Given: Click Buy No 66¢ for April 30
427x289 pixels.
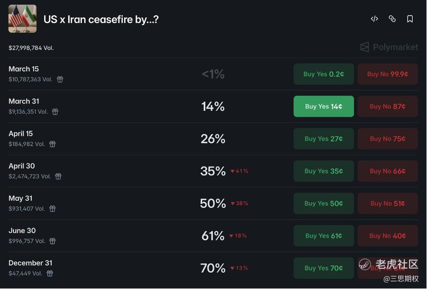Looking at the screenshot, I should tap(387, 171).
